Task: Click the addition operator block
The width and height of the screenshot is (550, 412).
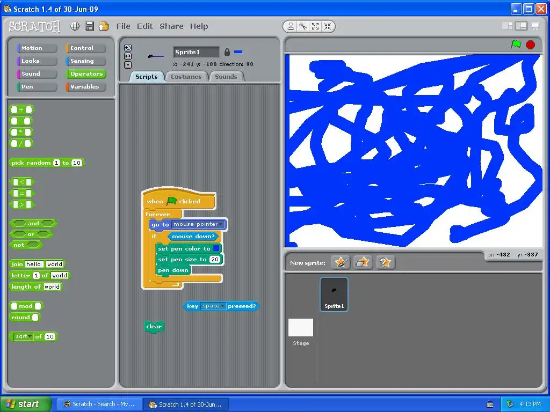Action: click(x=21, y=109)
